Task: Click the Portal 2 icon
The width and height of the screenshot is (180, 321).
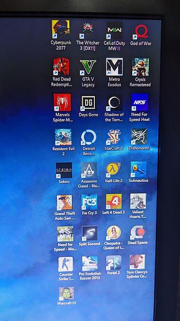Action: coord(113,262)
